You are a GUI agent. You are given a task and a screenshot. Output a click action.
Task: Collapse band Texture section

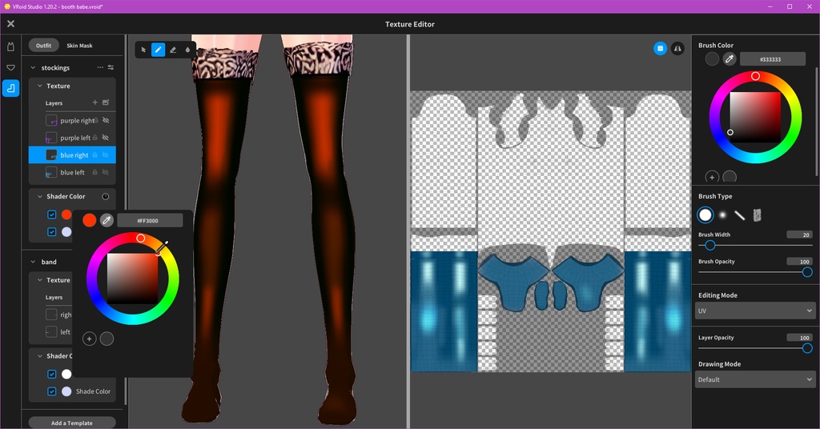point(40,280)
